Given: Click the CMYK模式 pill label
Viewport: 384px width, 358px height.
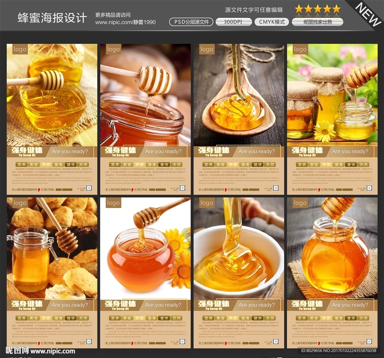Looking at the screenshot, I should (272, 22).
